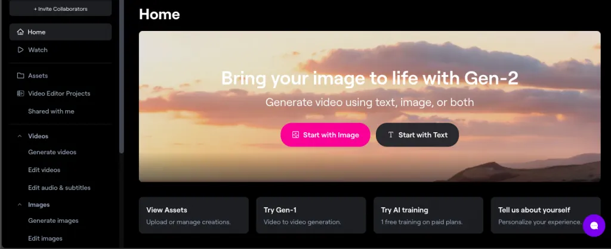The width and height of the screenshot is (611, 249).
Task: Open Generate images in sidebar
Action: (x=53, y=221)
